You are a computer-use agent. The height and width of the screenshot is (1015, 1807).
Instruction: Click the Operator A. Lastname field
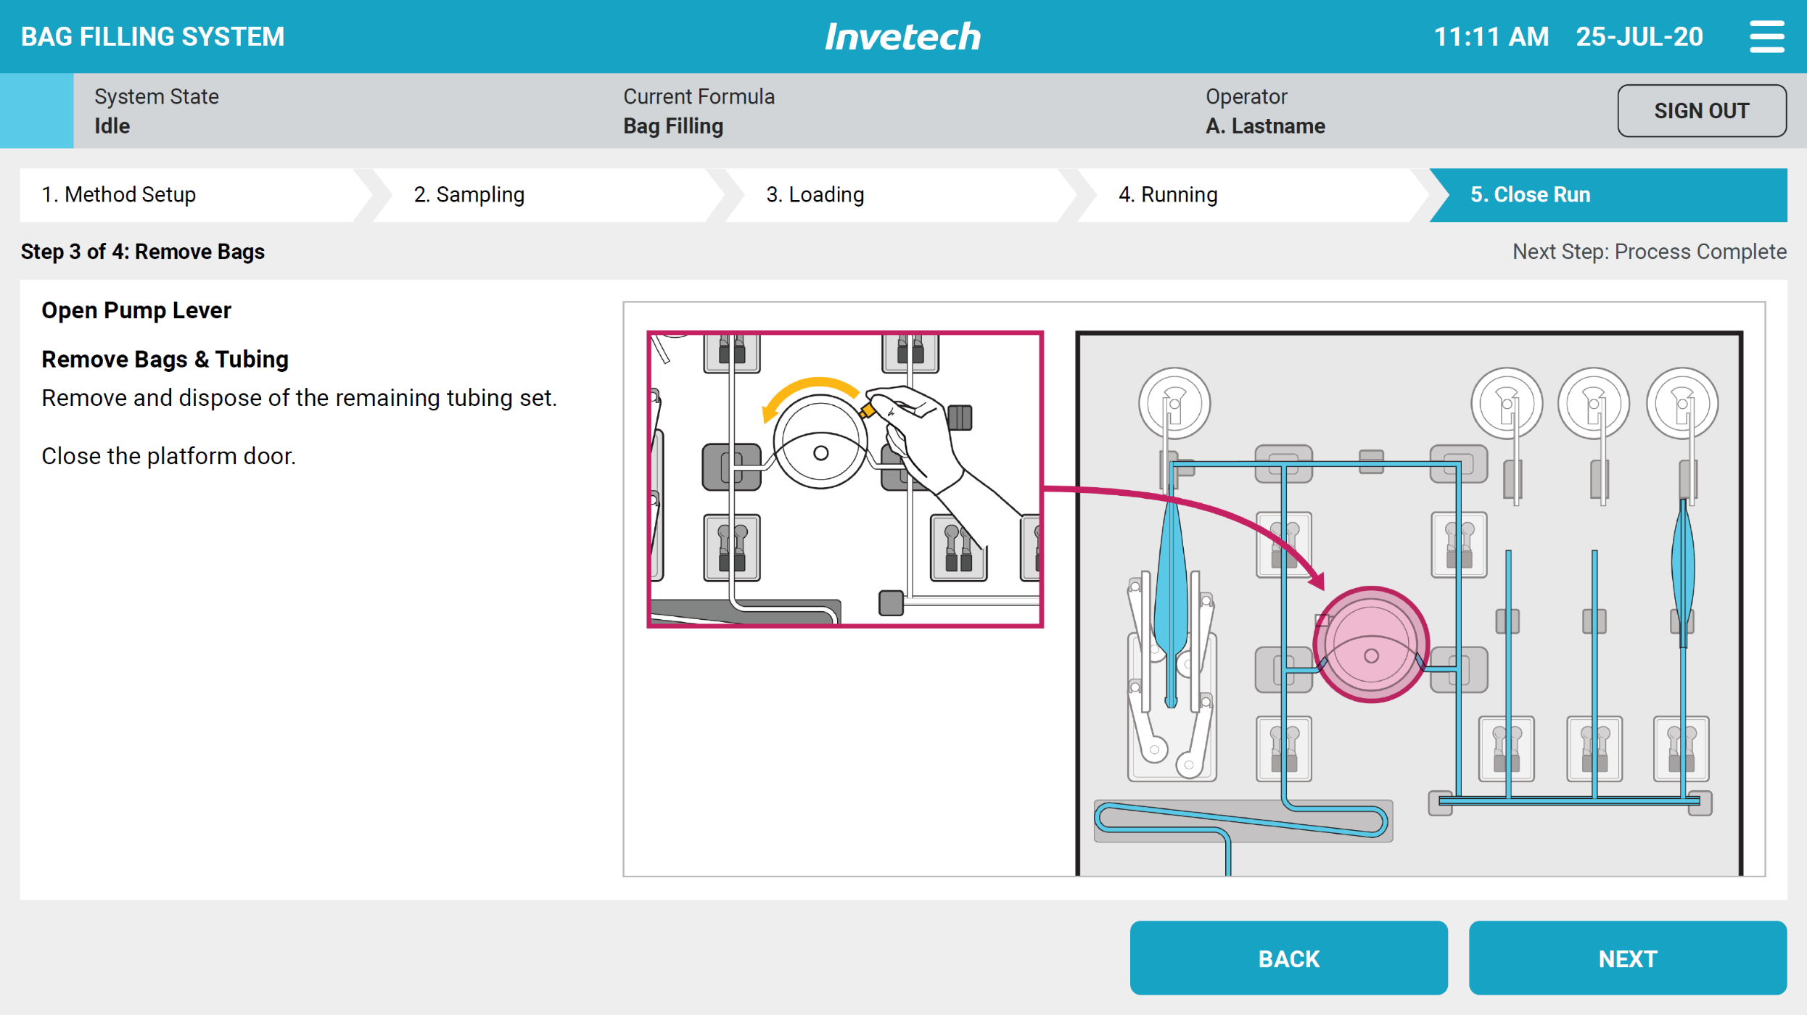(1264, 111)
